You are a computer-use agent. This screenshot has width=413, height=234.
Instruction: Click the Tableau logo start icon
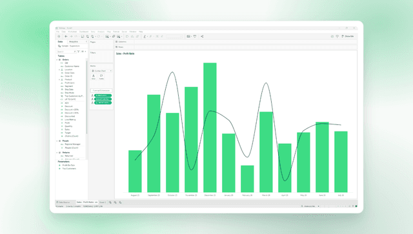(x=59, y=36)
